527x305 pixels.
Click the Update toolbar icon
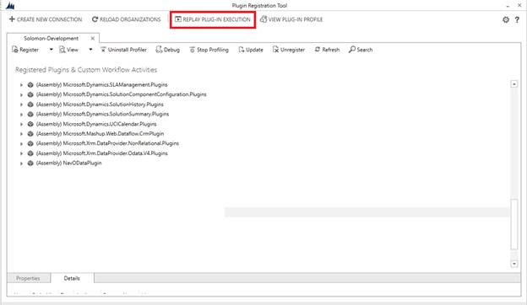[242, 50]
